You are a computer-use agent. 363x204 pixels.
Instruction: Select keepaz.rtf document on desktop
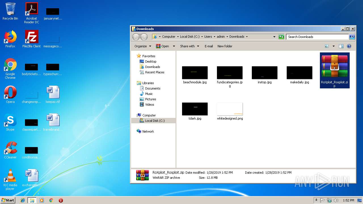coord(53,95)
